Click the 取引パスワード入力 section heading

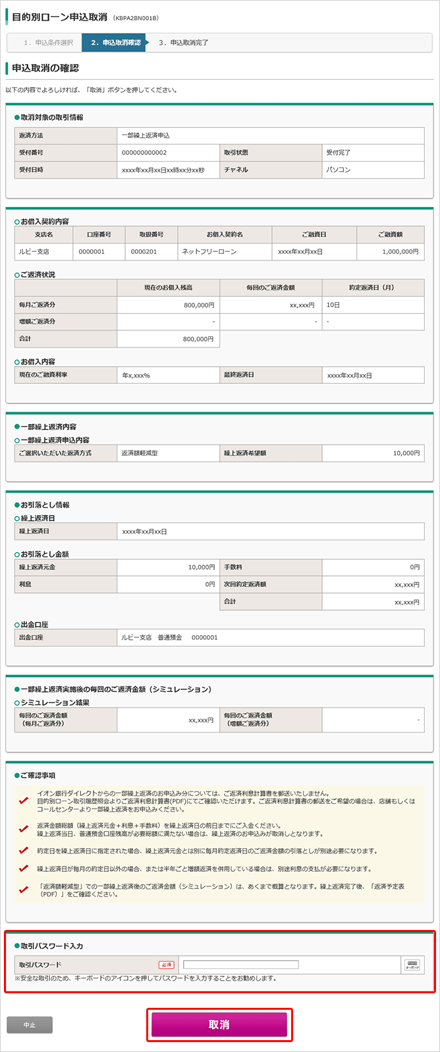click(52, 946)
